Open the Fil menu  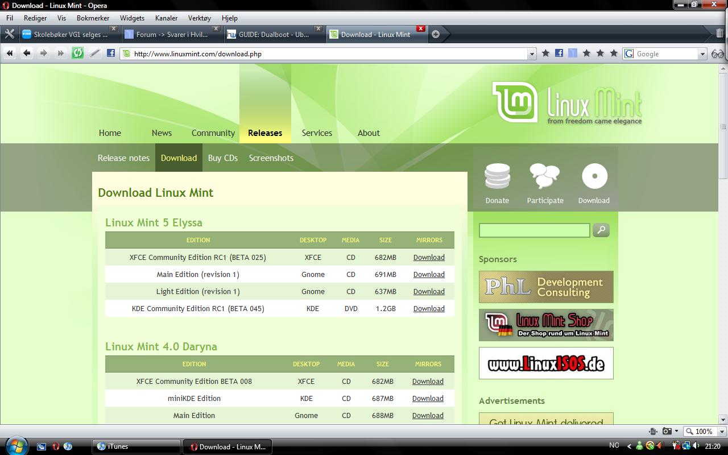pos(10,18)
